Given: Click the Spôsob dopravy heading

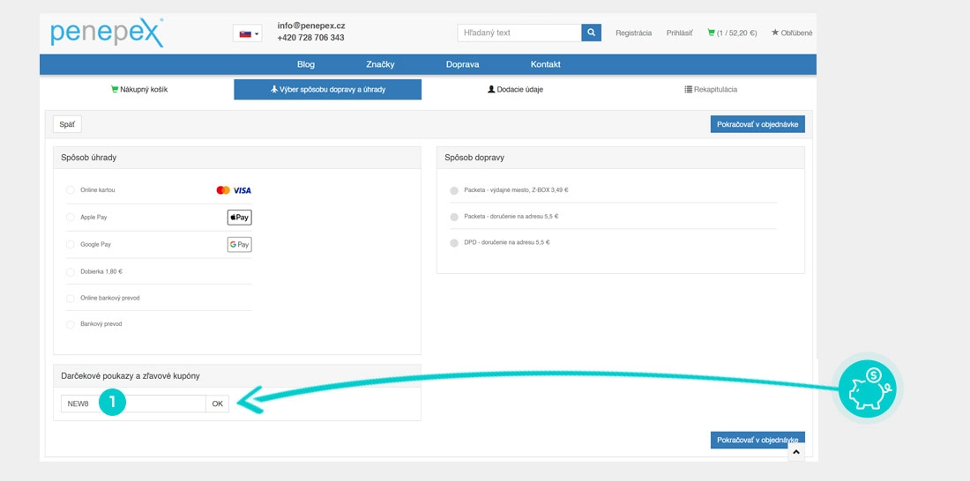Looking at the screenshot, I should (x=474, y=158).
